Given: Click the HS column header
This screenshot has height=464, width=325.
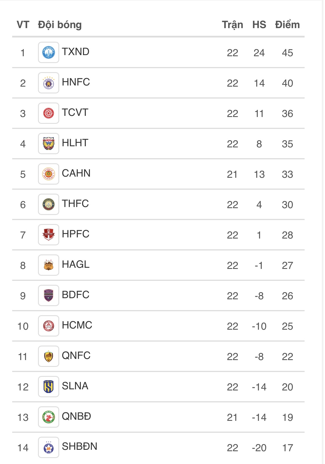Looking at the screenshot, I should click(259, 25).
